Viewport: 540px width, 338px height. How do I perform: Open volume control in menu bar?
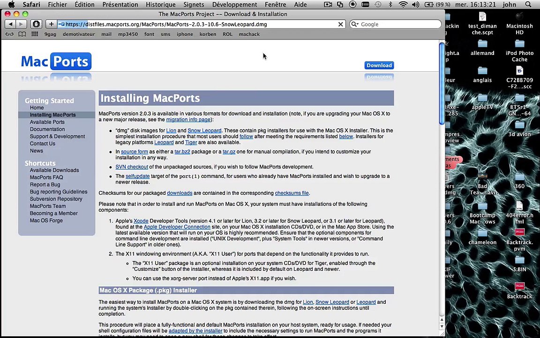click(416, 5)
